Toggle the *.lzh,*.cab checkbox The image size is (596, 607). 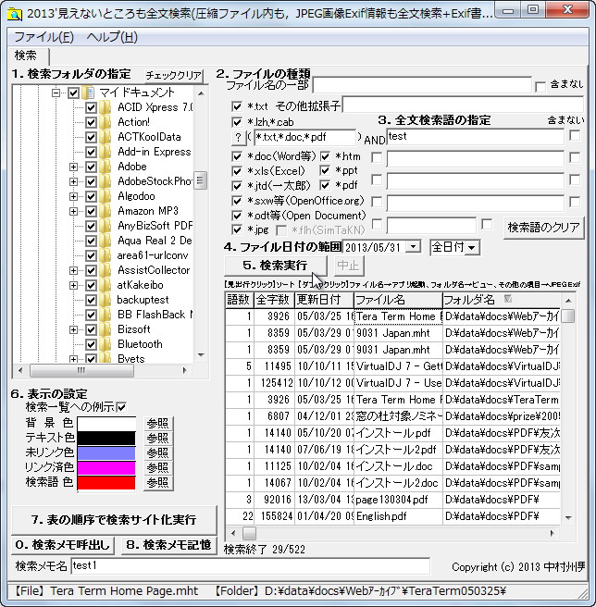click(x=237, y=122)
